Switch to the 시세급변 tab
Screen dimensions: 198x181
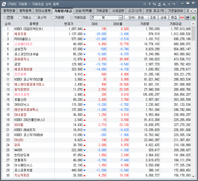coord(118,11)
